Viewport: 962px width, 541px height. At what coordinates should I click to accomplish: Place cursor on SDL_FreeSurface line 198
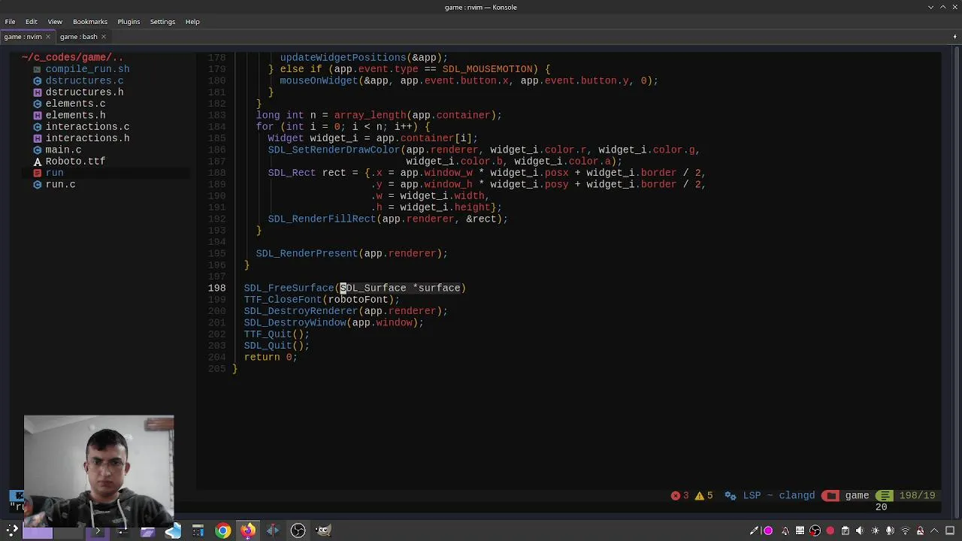355,288
